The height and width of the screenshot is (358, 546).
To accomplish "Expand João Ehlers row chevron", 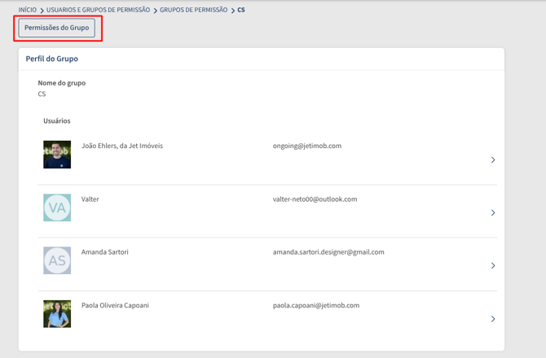I will pyautogui.click(x=493, y=160).
